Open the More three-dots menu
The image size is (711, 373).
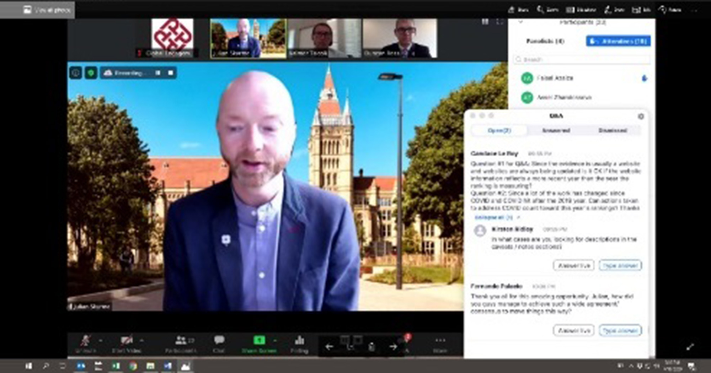[x=440, y=340]
